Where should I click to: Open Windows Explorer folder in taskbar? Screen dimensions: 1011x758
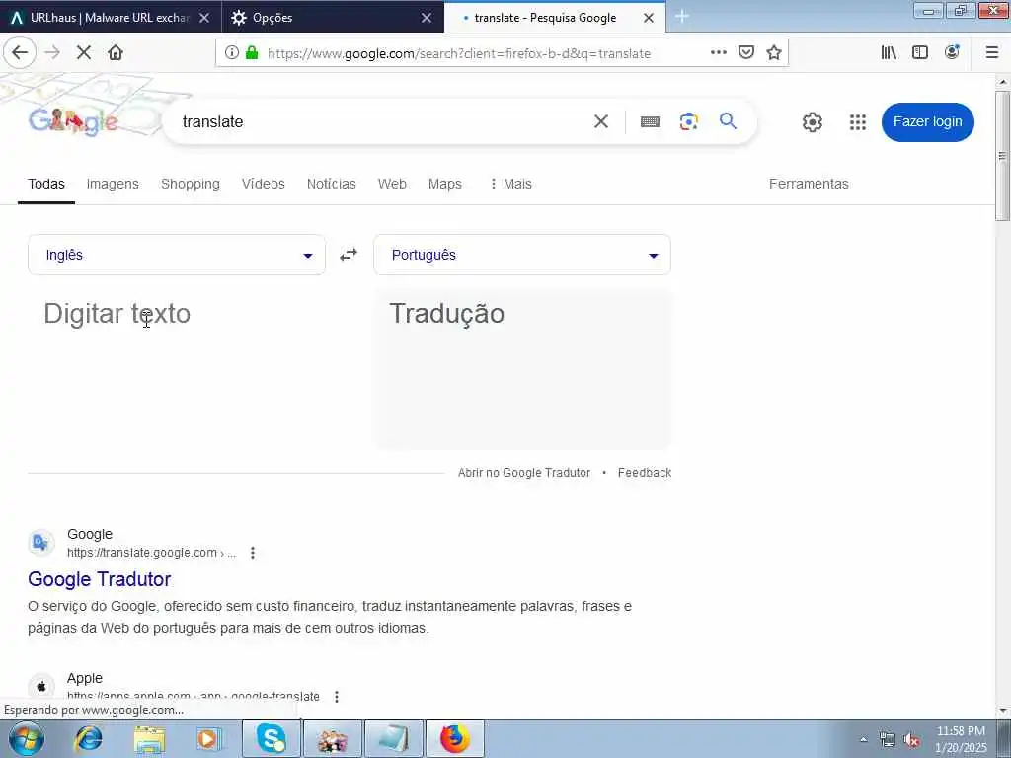click(150, 738)
